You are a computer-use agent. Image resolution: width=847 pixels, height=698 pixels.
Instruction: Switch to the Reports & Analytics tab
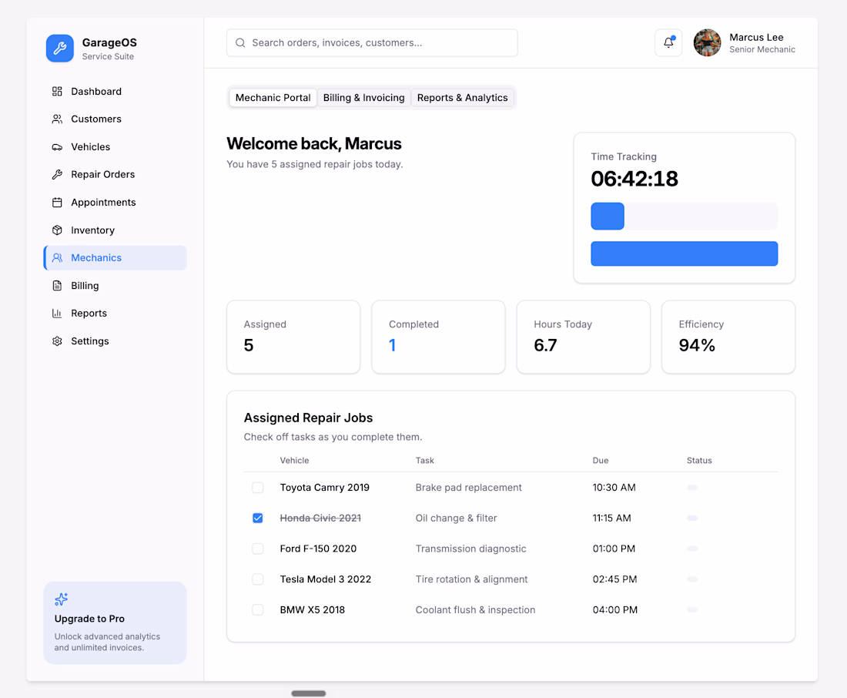463,98
